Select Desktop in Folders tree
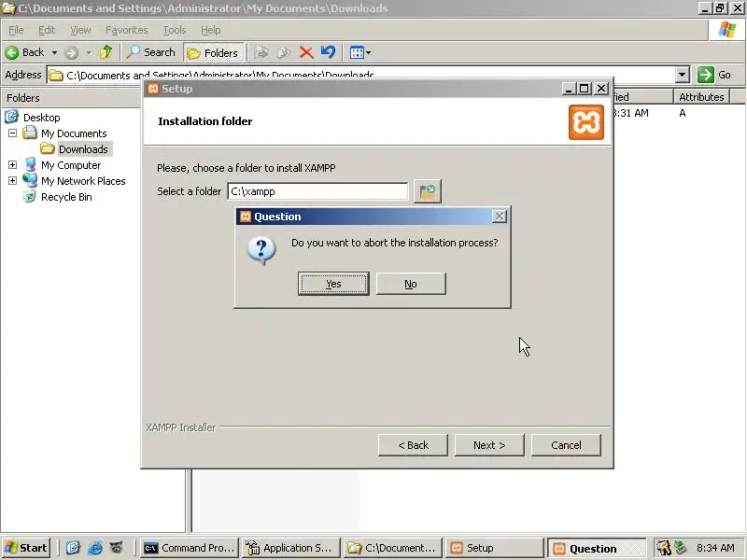Viewport: 747px width, 560px height. (41, 118)
